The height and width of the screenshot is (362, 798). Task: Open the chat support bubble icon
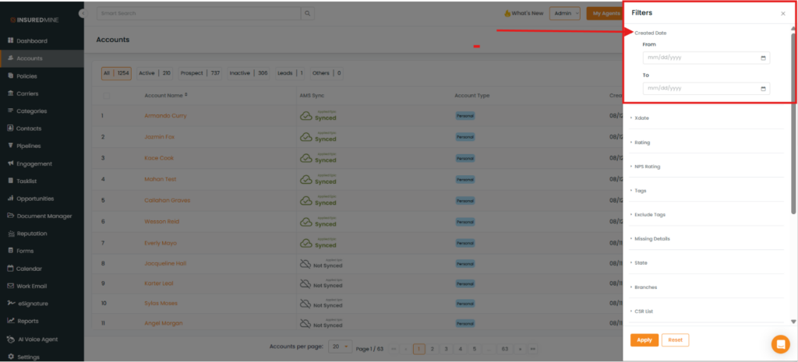tap(780, 344)
